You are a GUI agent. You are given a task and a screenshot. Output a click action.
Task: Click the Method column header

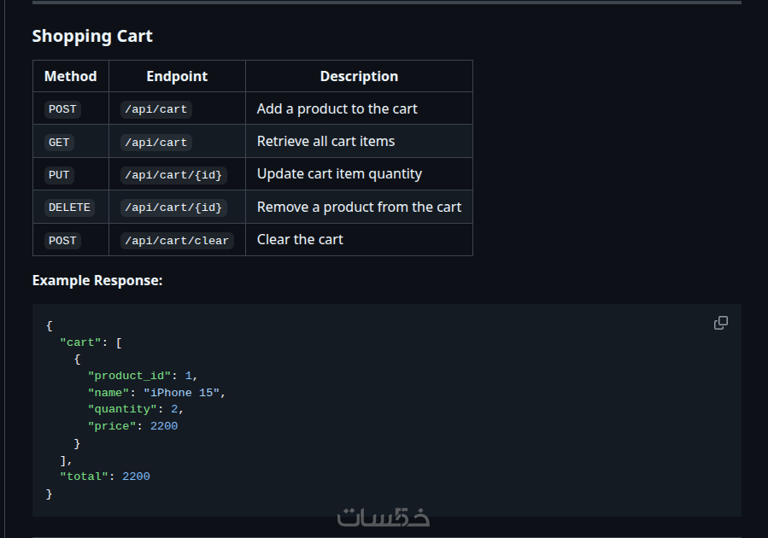[x=71, y=76]
